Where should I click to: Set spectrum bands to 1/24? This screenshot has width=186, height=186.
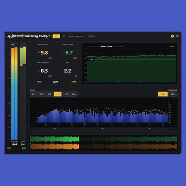tap(65, 94)
